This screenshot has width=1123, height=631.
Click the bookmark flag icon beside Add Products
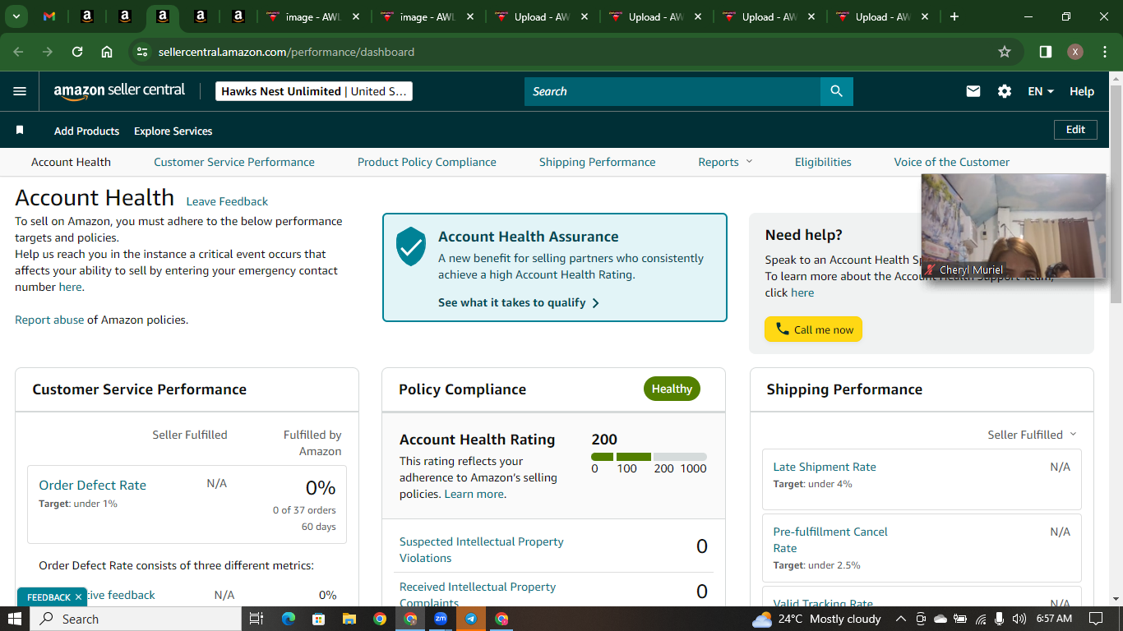tap(20, 131)
